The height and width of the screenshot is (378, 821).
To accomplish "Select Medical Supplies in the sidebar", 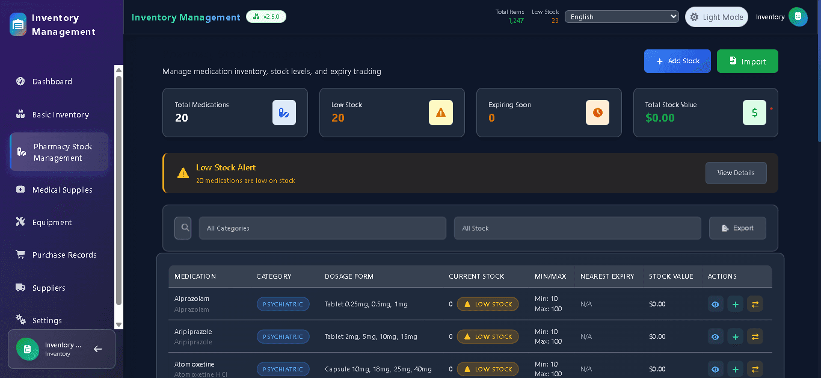I will tap(62, 190).
